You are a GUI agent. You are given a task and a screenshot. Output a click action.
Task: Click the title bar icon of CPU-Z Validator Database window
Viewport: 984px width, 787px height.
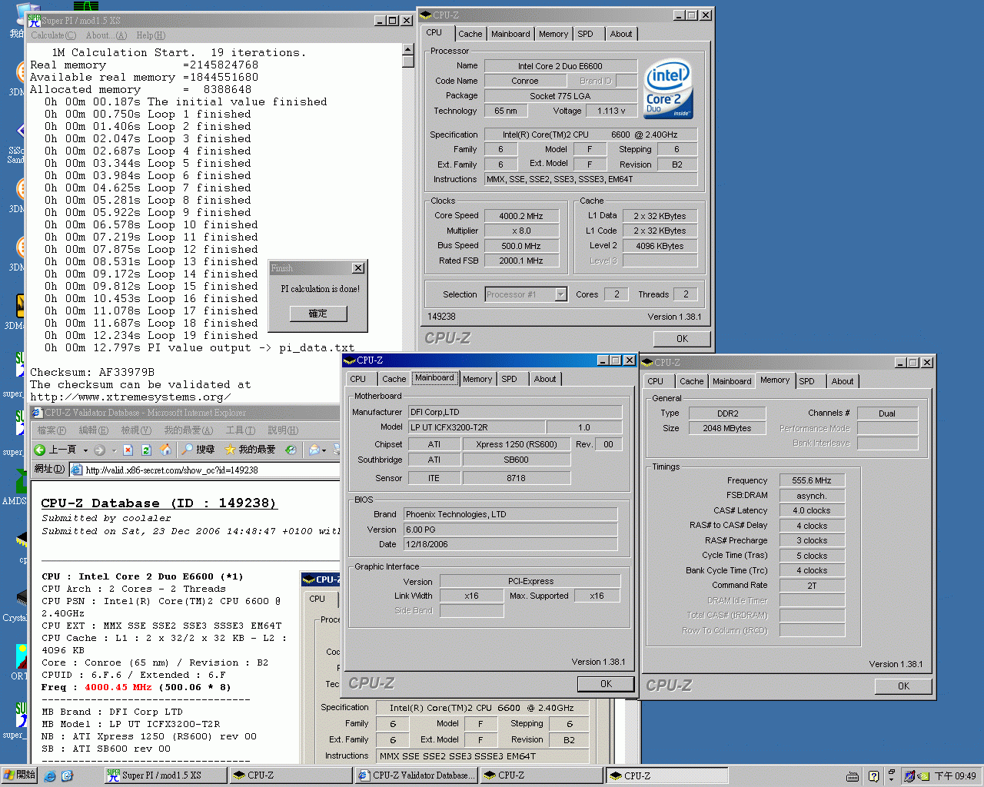37,413
